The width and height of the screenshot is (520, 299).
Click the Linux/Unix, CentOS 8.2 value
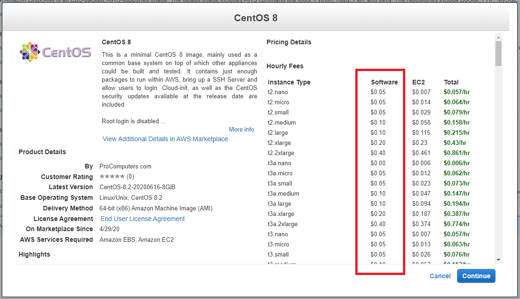coord(131,198)
